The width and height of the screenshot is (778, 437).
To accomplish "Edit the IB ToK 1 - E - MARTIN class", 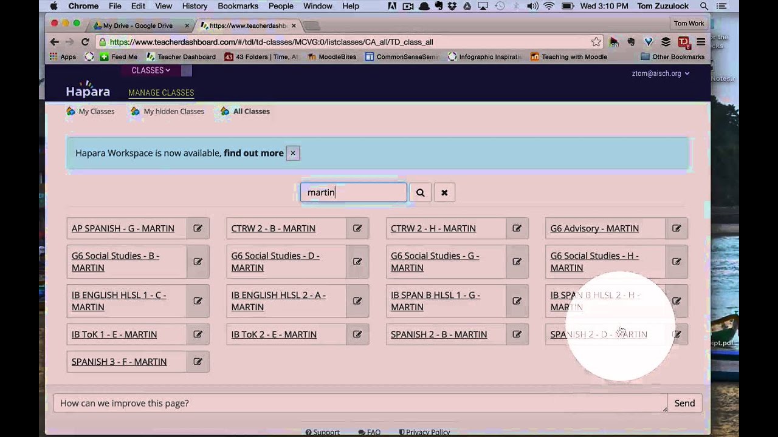I will point(198,334).
